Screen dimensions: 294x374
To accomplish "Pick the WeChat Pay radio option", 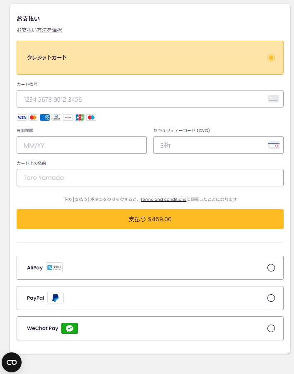I will [271, 328].
